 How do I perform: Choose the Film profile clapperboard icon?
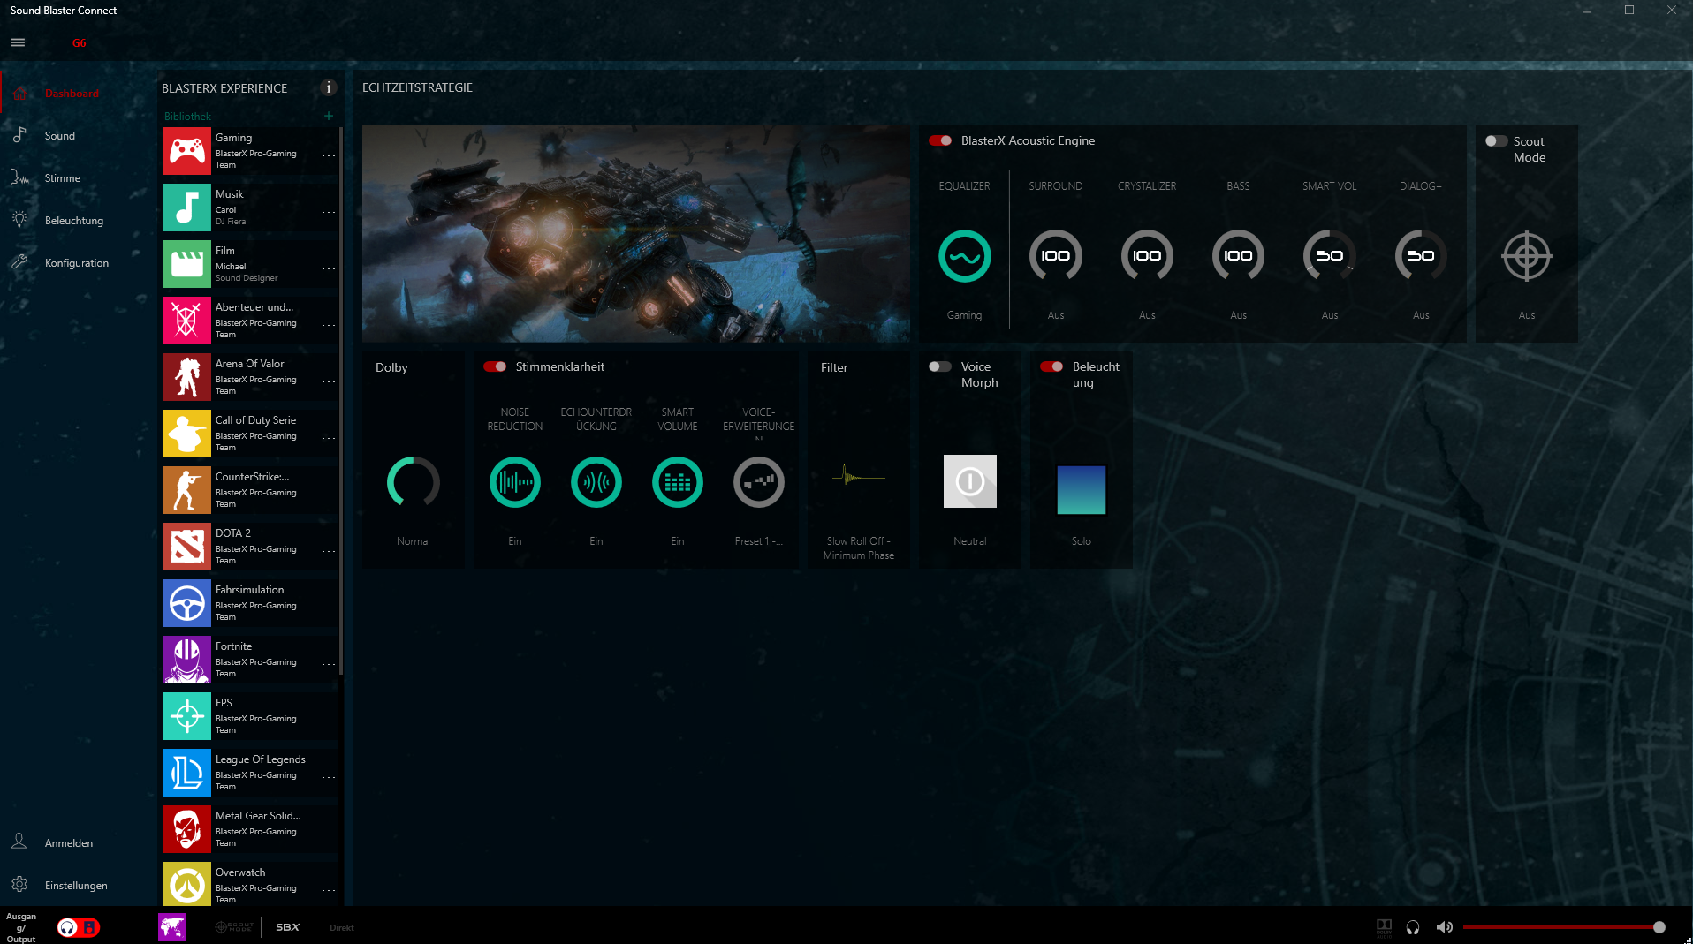point(187,264)
